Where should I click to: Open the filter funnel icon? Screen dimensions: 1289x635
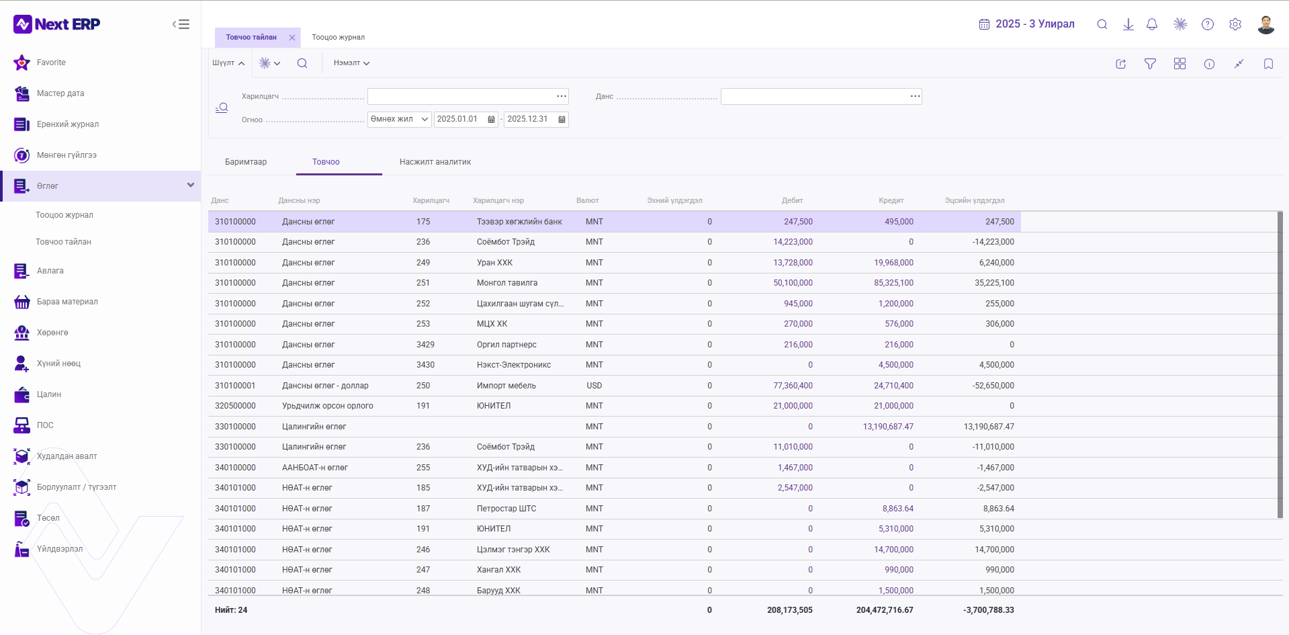[x=1150, y=64]
